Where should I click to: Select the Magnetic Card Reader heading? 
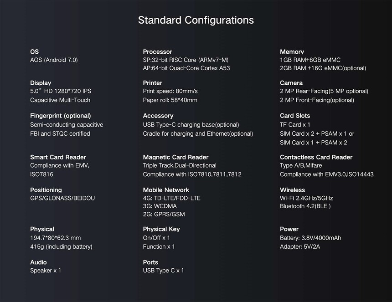click(x=175, y=157)
